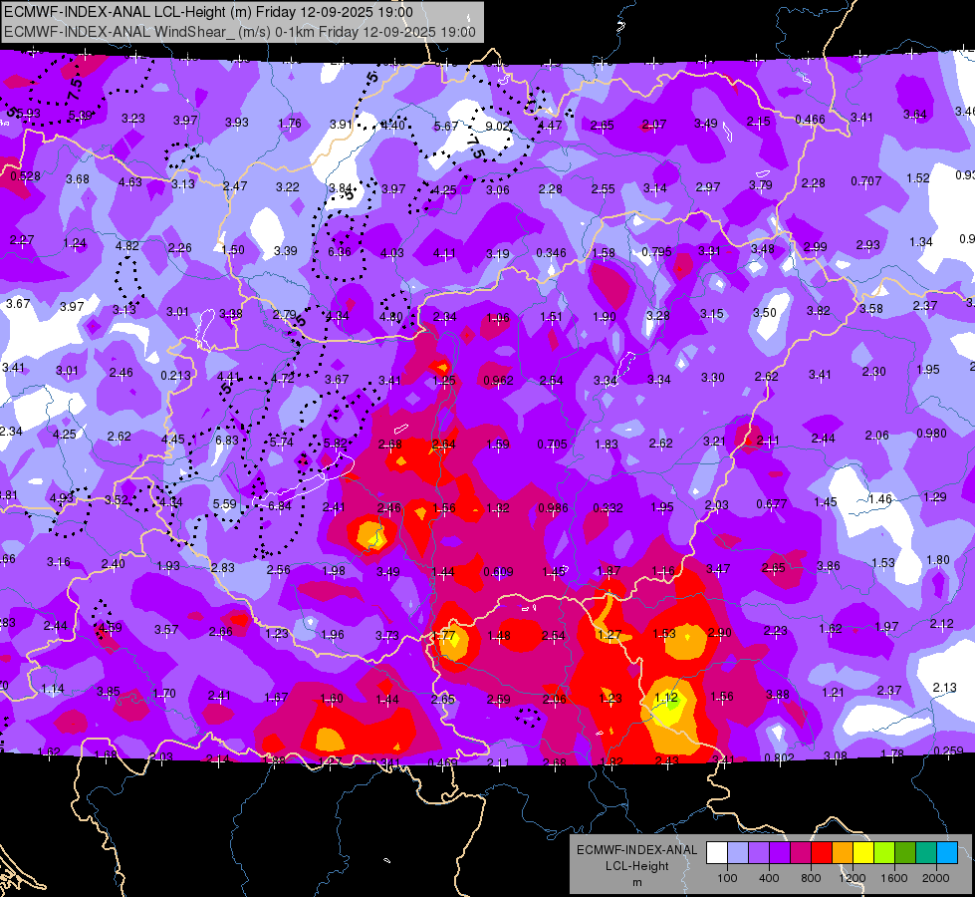Click the legend scale label 2000

coord(936,878)
